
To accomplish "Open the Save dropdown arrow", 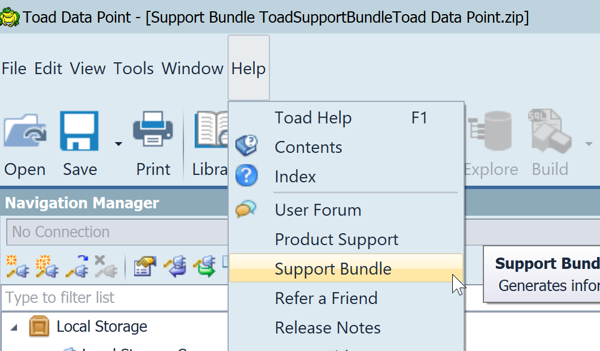I will click(x=117, y=144).
